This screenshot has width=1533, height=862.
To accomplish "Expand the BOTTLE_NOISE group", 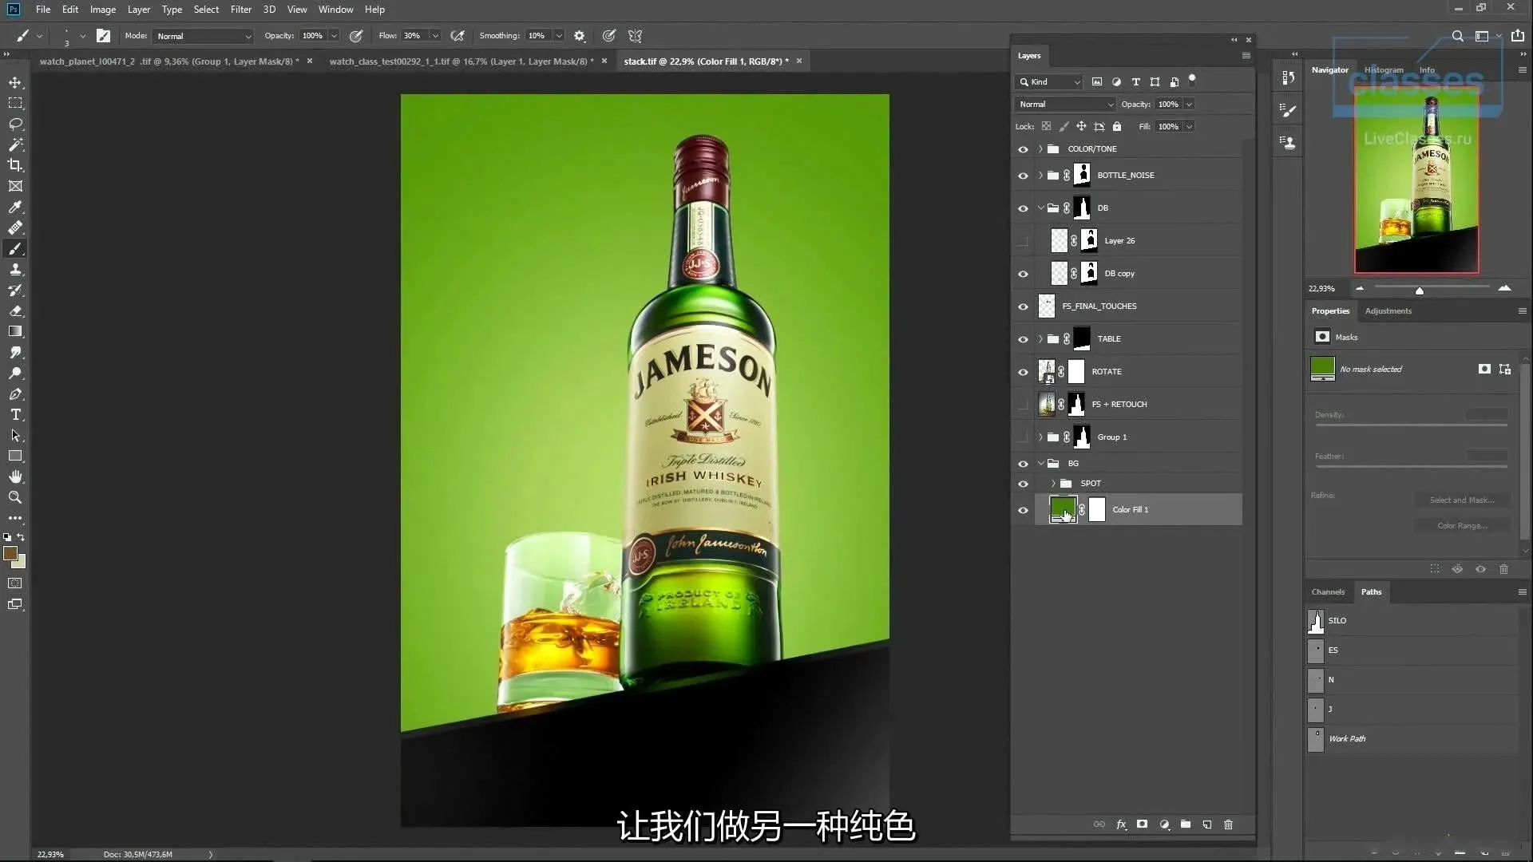I will tap(1040, 176).
